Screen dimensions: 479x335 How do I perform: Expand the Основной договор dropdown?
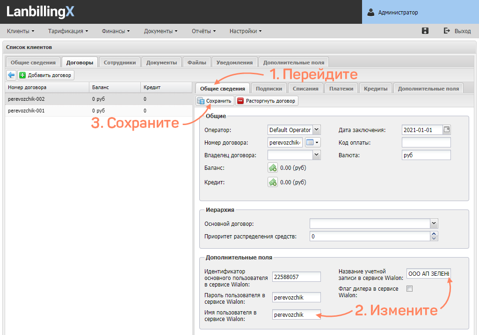[434, 223]
